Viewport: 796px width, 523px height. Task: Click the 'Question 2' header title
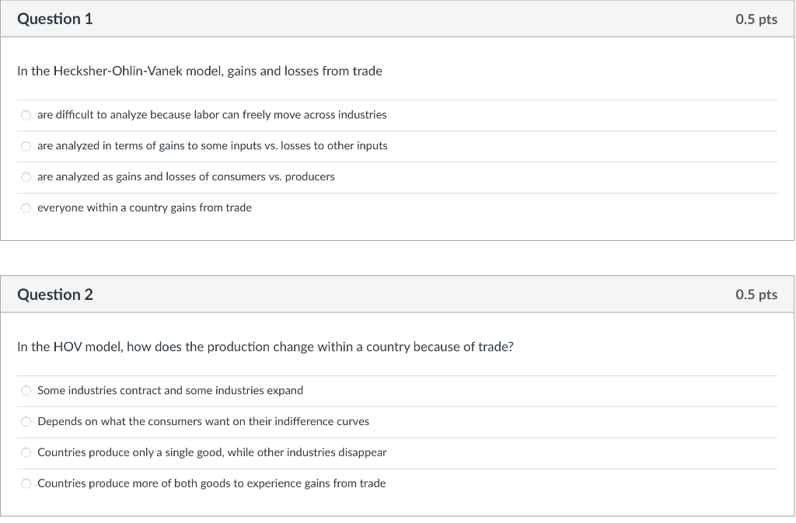pyautogui.click(x=55, y=295)
